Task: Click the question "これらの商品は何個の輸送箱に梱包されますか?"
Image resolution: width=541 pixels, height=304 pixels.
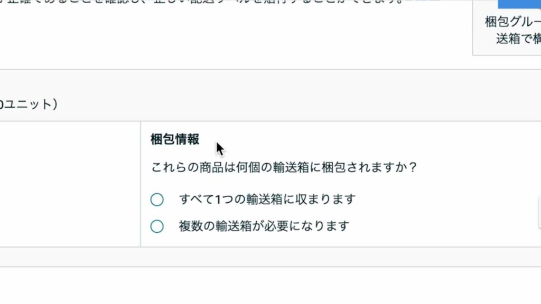Action: tap(284, 168)
